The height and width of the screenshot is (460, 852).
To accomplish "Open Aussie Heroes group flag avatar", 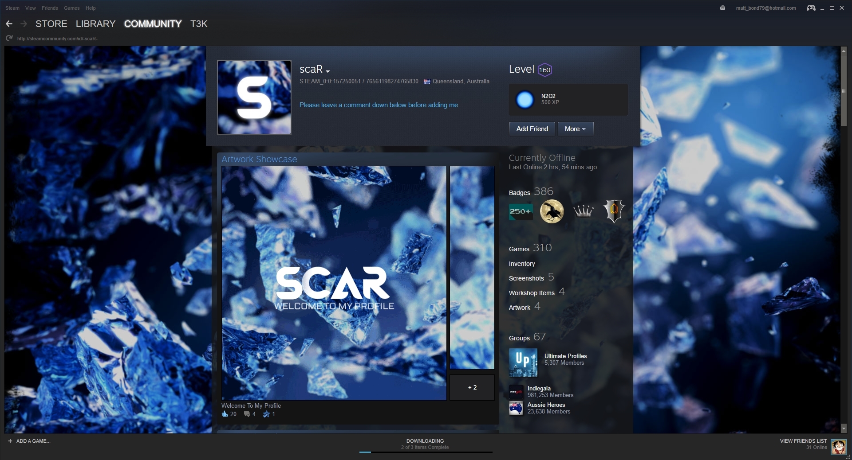I will click(x=516, y=408).
